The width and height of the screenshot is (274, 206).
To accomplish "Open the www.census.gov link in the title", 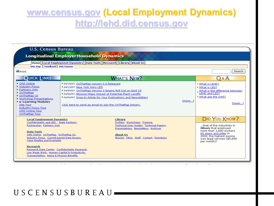I will tap(64, 12).
